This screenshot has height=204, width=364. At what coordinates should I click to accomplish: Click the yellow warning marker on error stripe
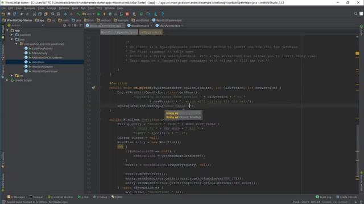pos(357,53)
